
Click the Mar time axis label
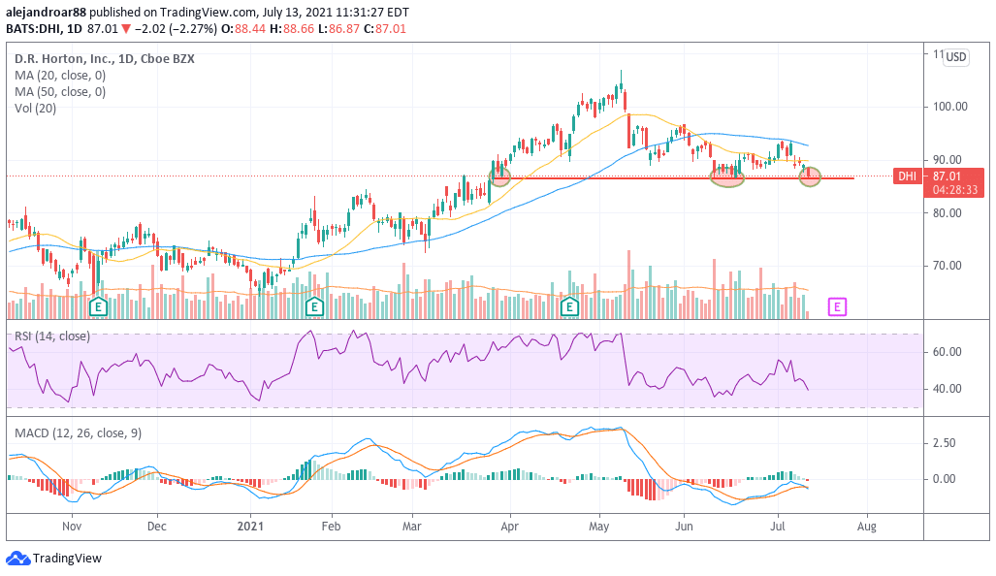click(x=411, y=527)
